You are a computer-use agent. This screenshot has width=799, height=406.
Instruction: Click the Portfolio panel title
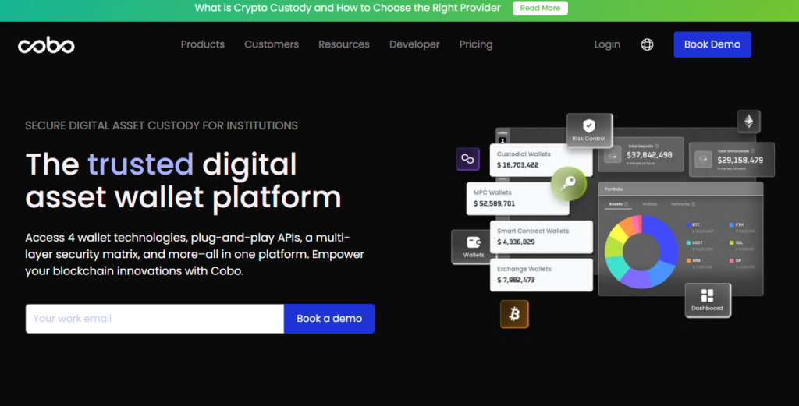pos(613,189)
